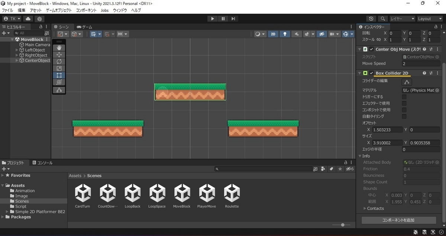Select the CardTurn scene asset
The image size is (446, 236).
pyautogui.click(x=83, y=196)
